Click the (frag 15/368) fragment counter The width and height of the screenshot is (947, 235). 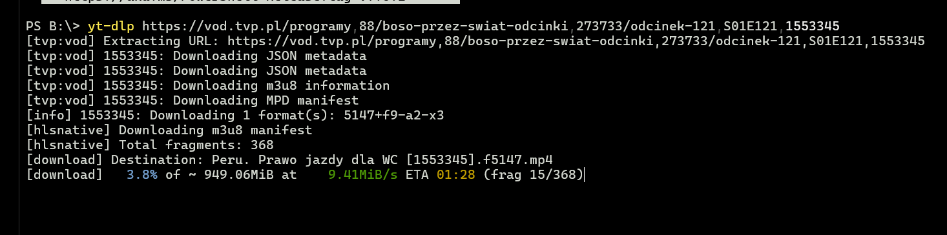[x=533, y=174]
